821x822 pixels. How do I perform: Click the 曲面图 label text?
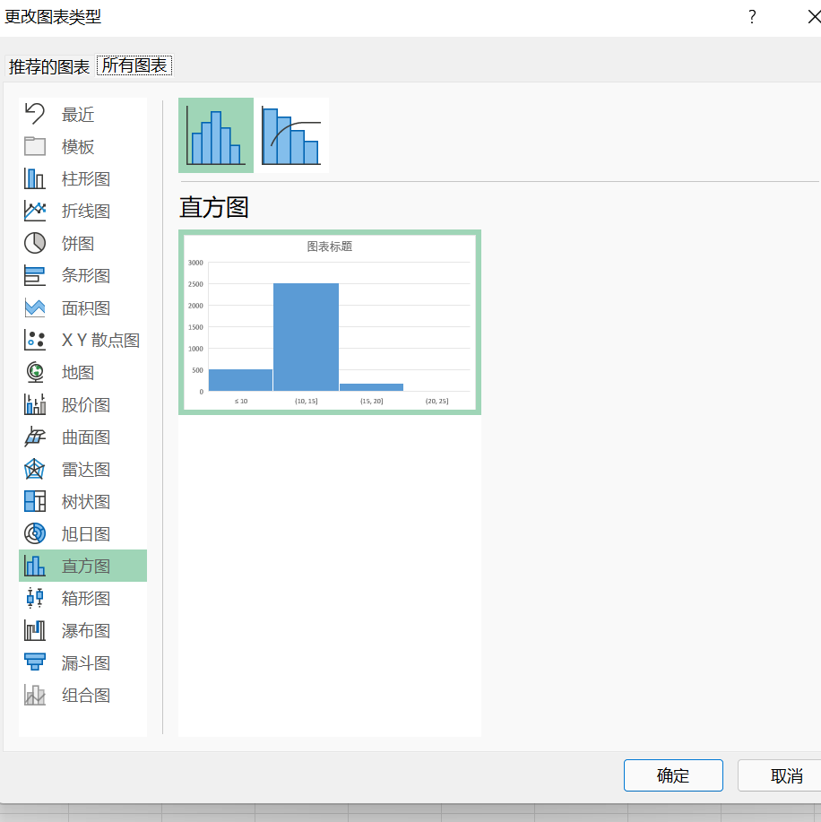pos(86,437)
